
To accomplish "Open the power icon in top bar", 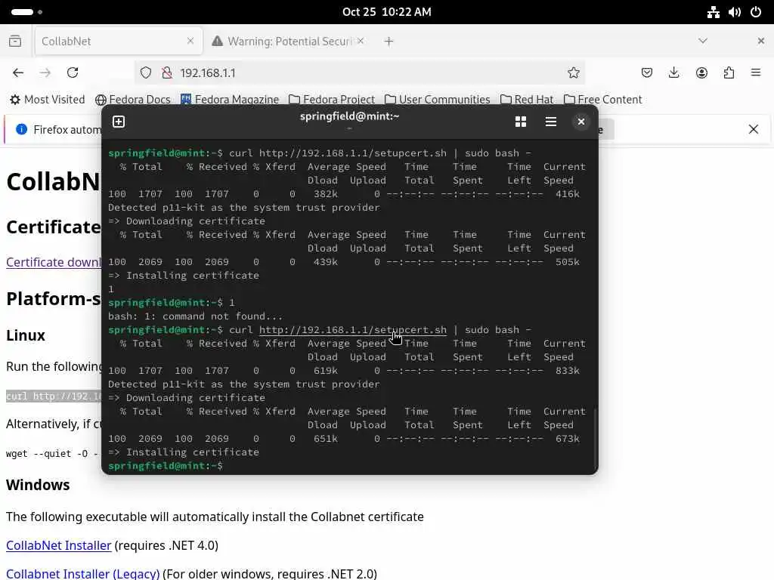I will pos(756,12).
